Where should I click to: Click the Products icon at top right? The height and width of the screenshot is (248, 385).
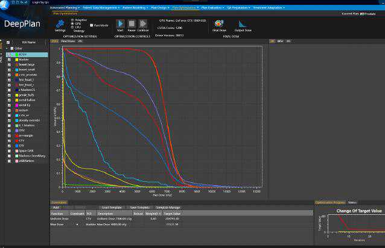tap(363, 13)
